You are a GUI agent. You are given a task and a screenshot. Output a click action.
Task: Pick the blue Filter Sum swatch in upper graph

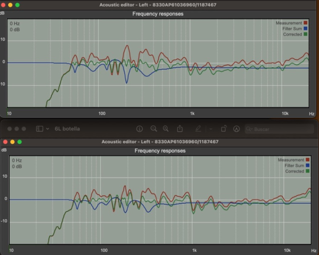305,28
